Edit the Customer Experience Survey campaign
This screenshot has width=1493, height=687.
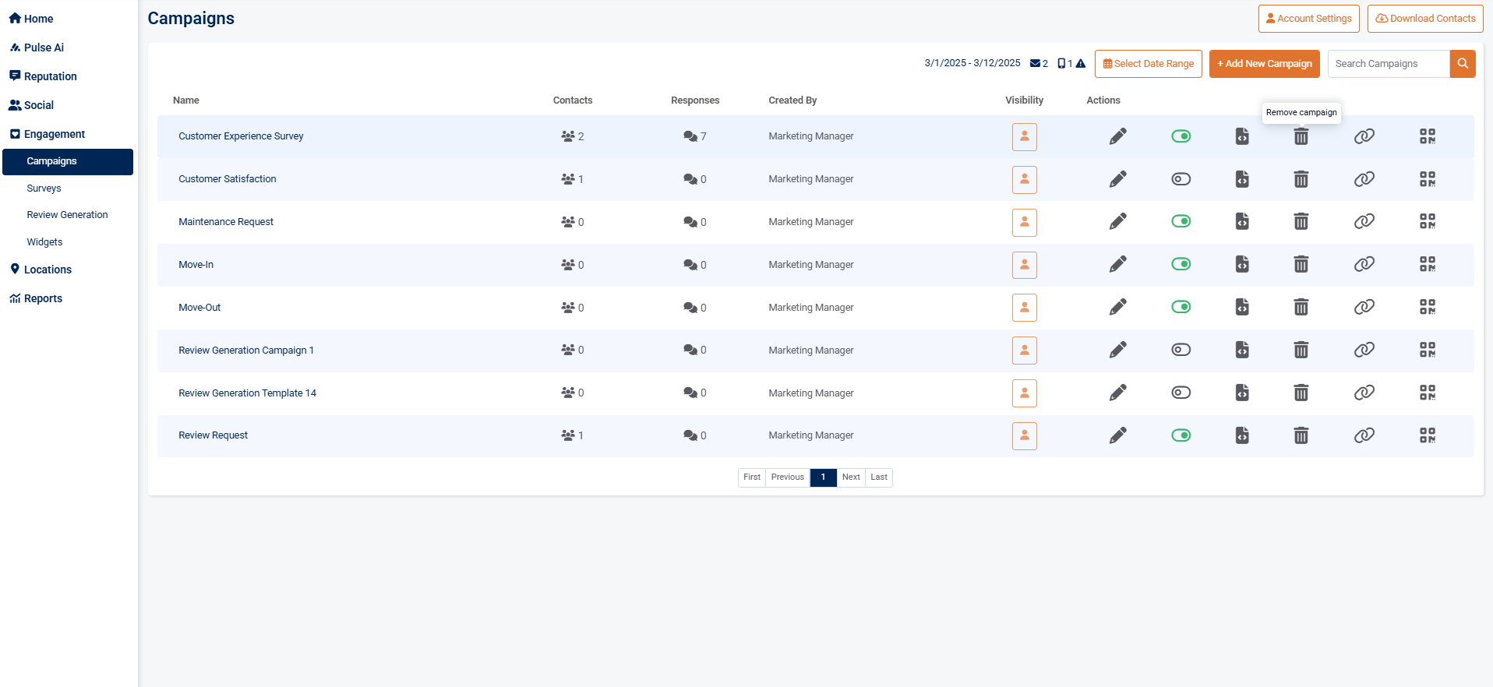(x=1117, y=136)
